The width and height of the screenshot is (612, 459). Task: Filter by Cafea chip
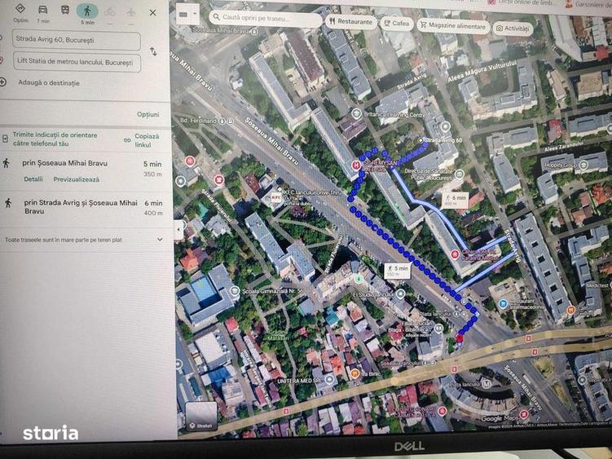tap(397, 24)
